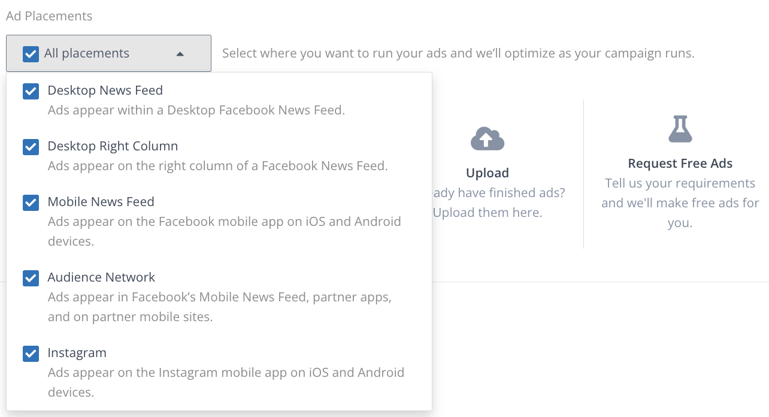Click the Audience Network description text
The image size is (769, 417).
(x=219, y=307)
